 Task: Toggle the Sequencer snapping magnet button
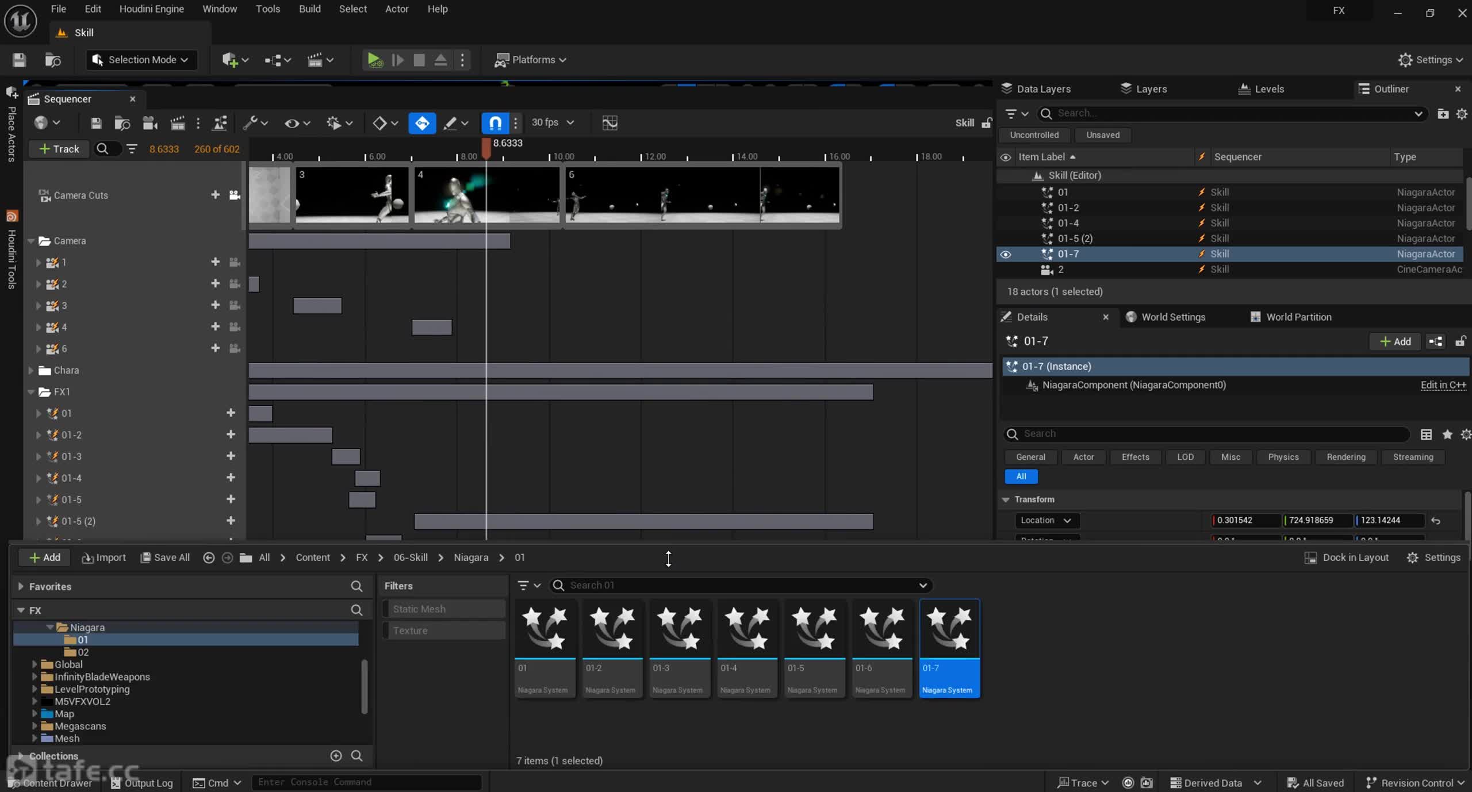495,123
